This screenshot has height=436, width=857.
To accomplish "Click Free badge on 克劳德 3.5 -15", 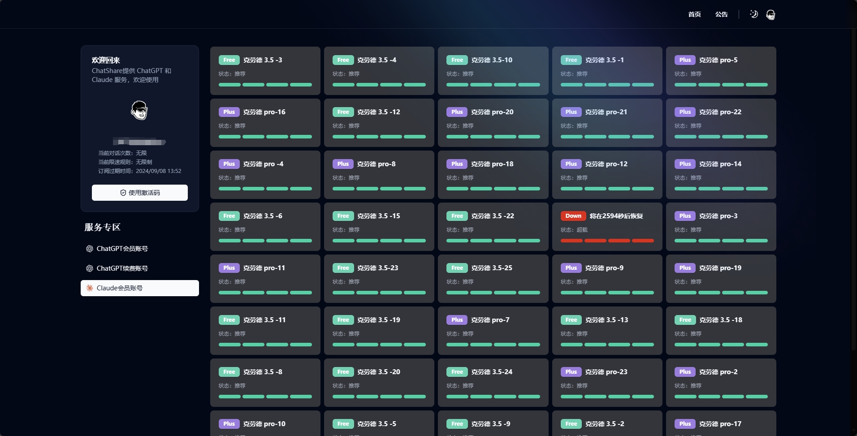I will click(x=343, y=216).
